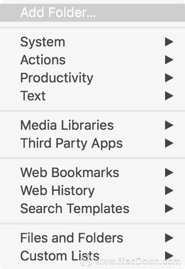Click the disclosure arrow for Productivity
This screenshot has width=185, height=269.
pos(169,78)
